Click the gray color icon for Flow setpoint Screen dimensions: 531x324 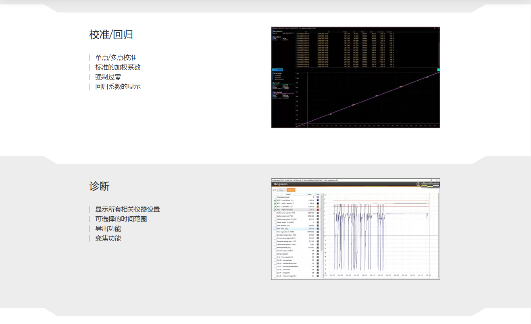[318, 226]
